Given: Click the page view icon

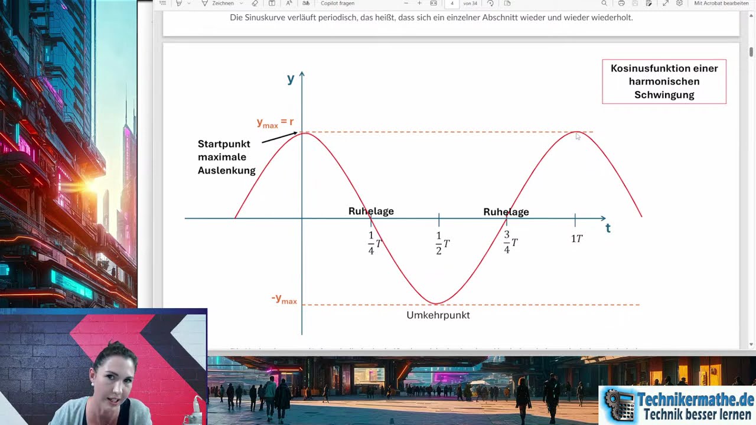Looking at the screenshot, I should [x=507, y=4].
